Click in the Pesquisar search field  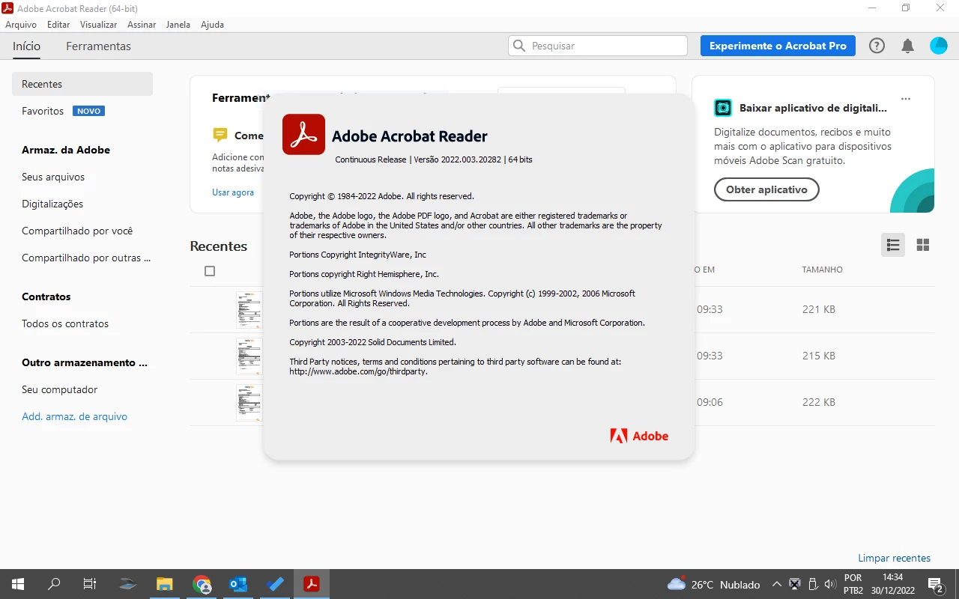pos(597,46)
